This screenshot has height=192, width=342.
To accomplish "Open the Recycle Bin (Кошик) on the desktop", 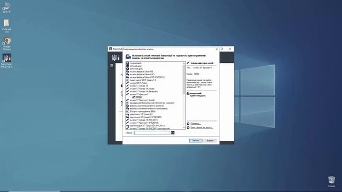I will [331, 181].
